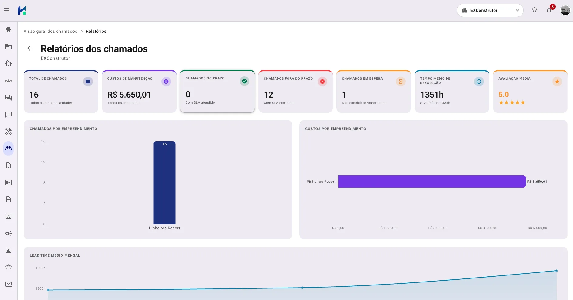Screen dimensions: 573x300
Task: Click the dark blue Pinheiros Resort bar
Action: pos(164,183)
